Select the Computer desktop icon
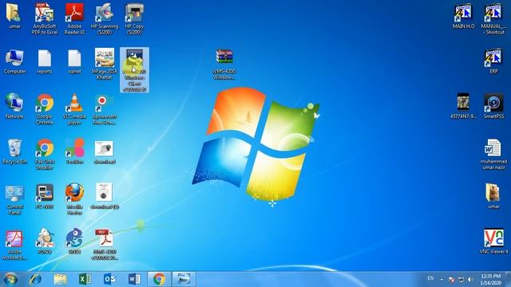The width and height of the screenshot is (511, 287). point(14,61)
